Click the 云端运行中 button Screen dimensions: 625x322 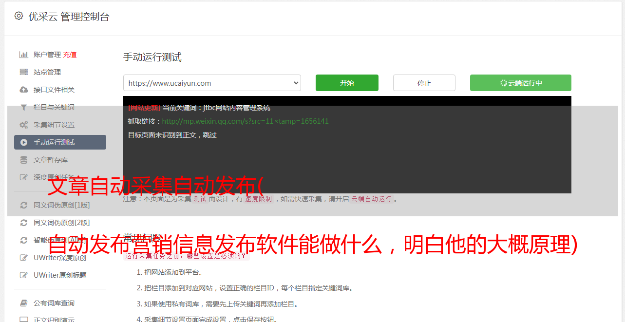tap(521, 83)
